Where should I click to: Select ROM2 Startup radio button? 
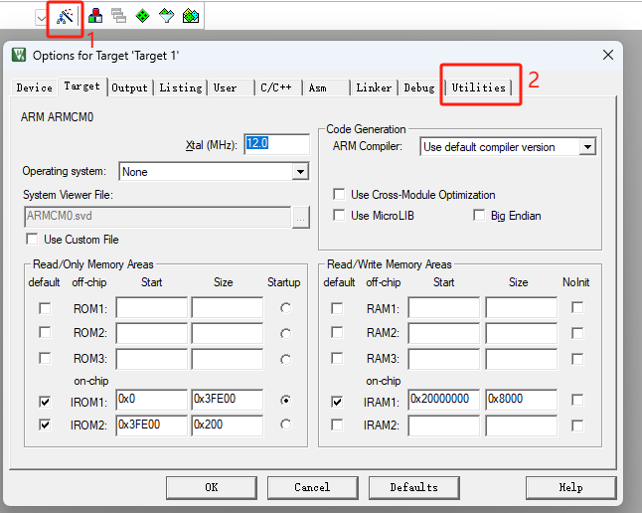coord(286,333)
